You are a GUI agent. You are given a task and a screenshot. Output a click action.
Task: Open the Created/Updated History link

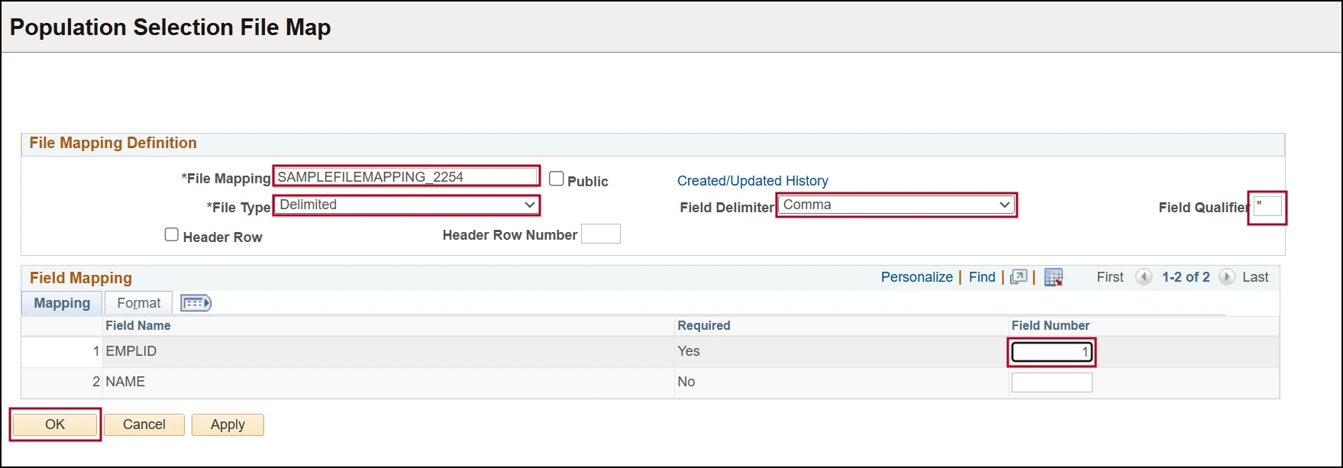(752, 181)
